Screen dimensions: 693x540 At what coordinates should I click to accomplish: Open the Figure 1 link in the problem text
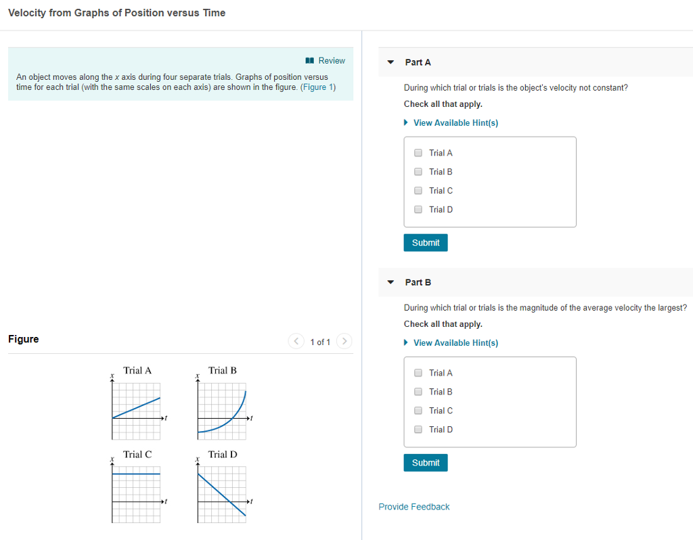[x=318, y=87]
